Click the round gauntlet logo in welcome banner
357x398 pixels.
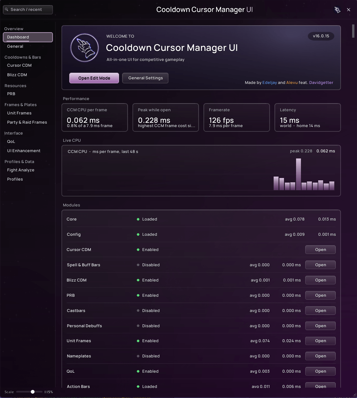click(x=85, y=48)
